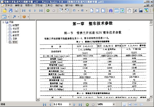Screen dimensions: 154x107
Task: Open a file with the folder icon
Action: coord(5,10)
